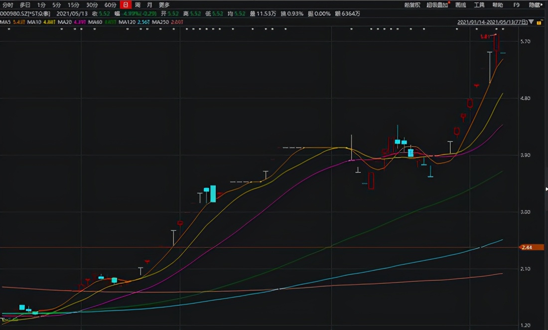Click the orange lock icon beside date range
The height and width of the screenshot is (330, 548).
pyautogui.click(x=539, y=22)
